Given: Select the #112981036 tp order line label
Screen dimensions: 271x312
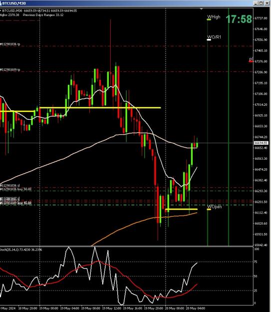Looking at the screenshot, I should pos(10,44).
